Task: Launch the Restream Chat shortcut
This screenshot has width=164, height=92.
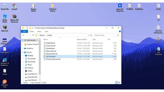Action: [x=5, y=84]
